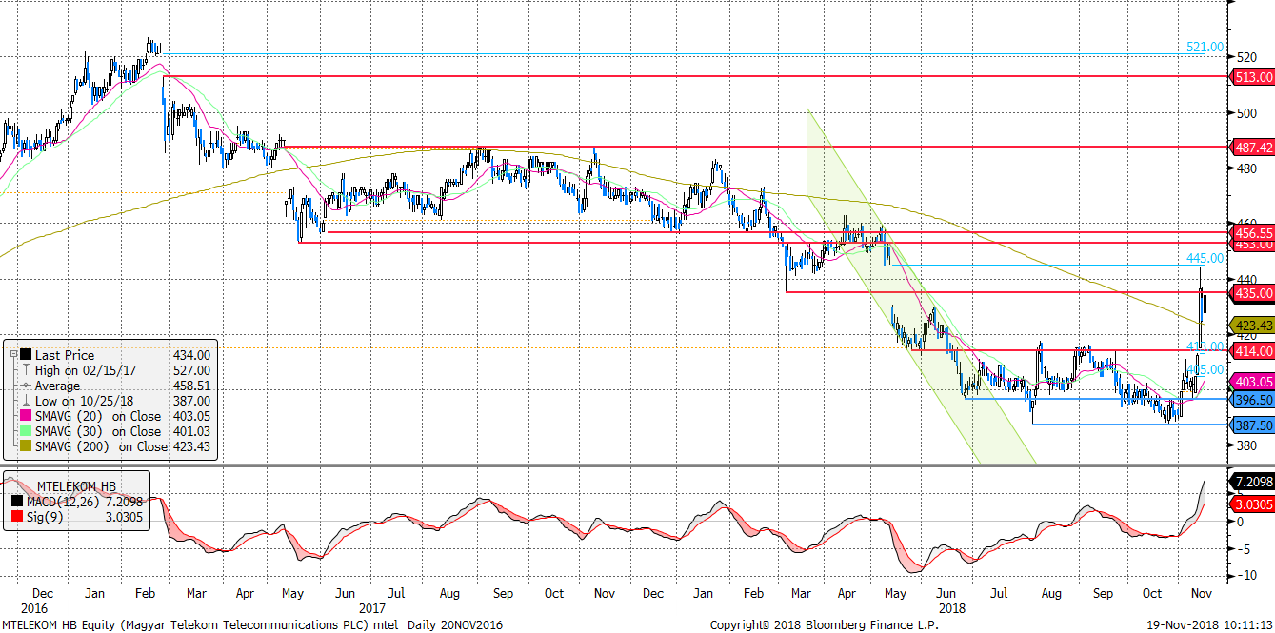Click the 387.50 blue price level tag
The image size is (1275, 633).
click(1252, 425)
